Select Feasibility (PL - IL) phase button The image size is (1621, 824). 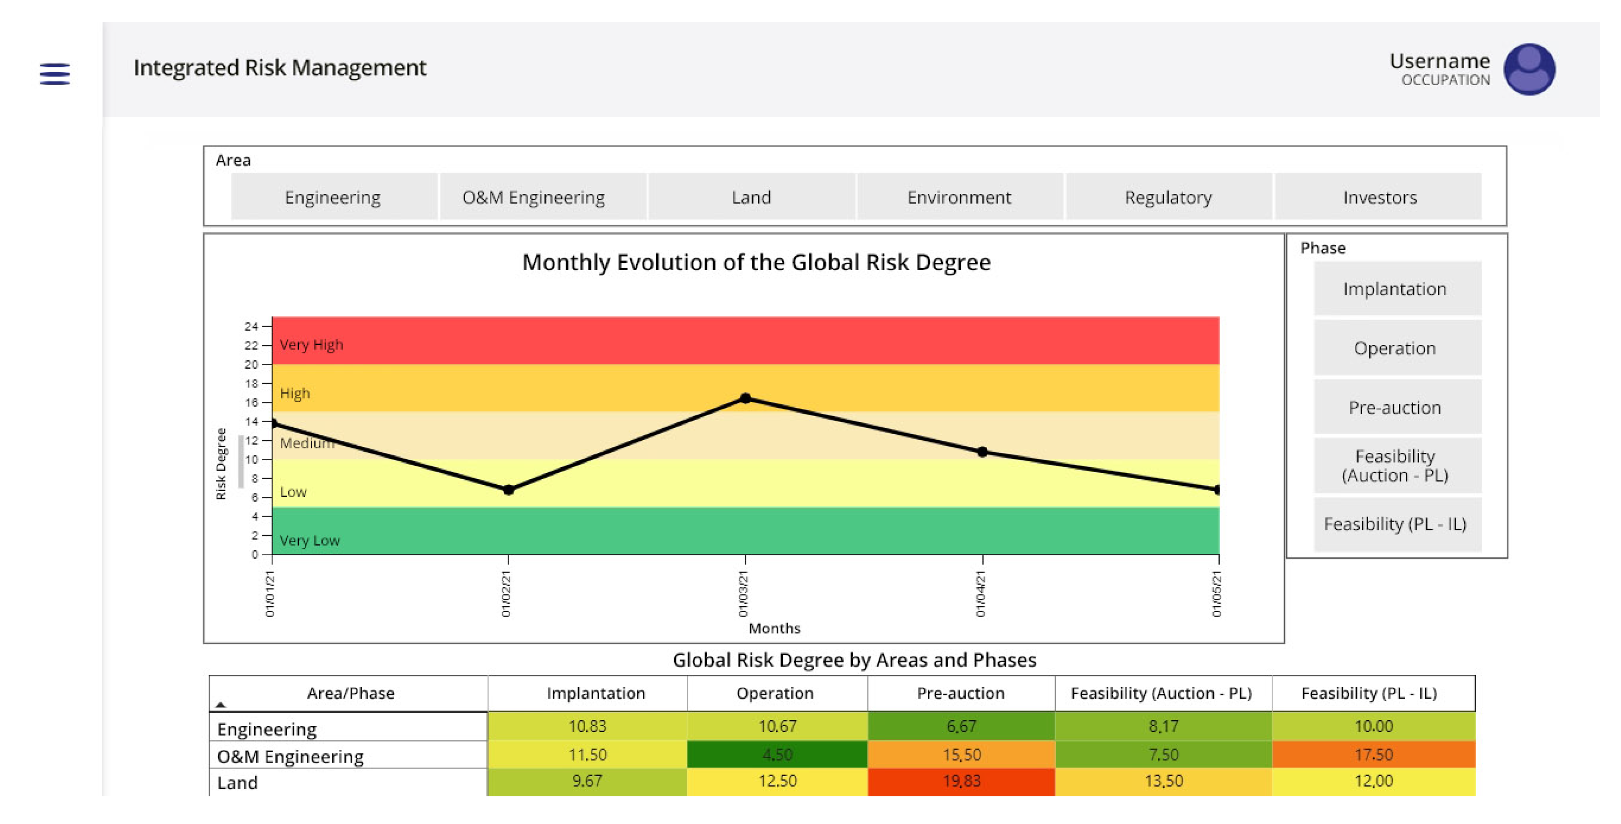pyautogui.click(x=1394, y=524)
